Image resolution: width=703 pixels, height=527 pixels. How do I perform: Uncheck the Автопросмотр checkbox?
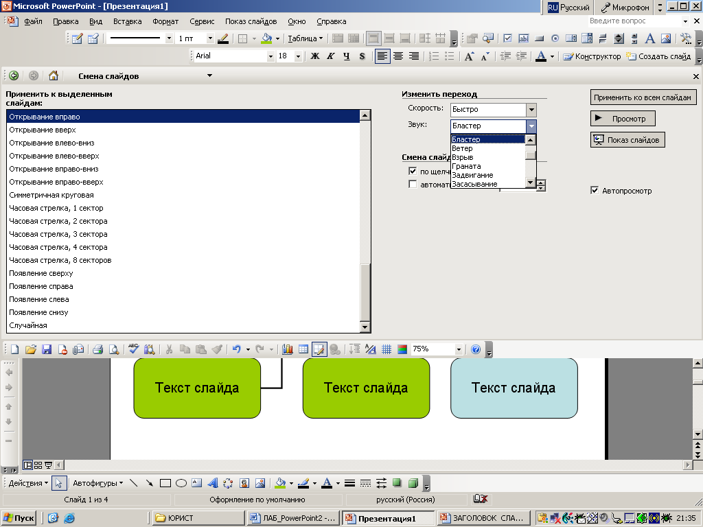click(x=595, y=191)
